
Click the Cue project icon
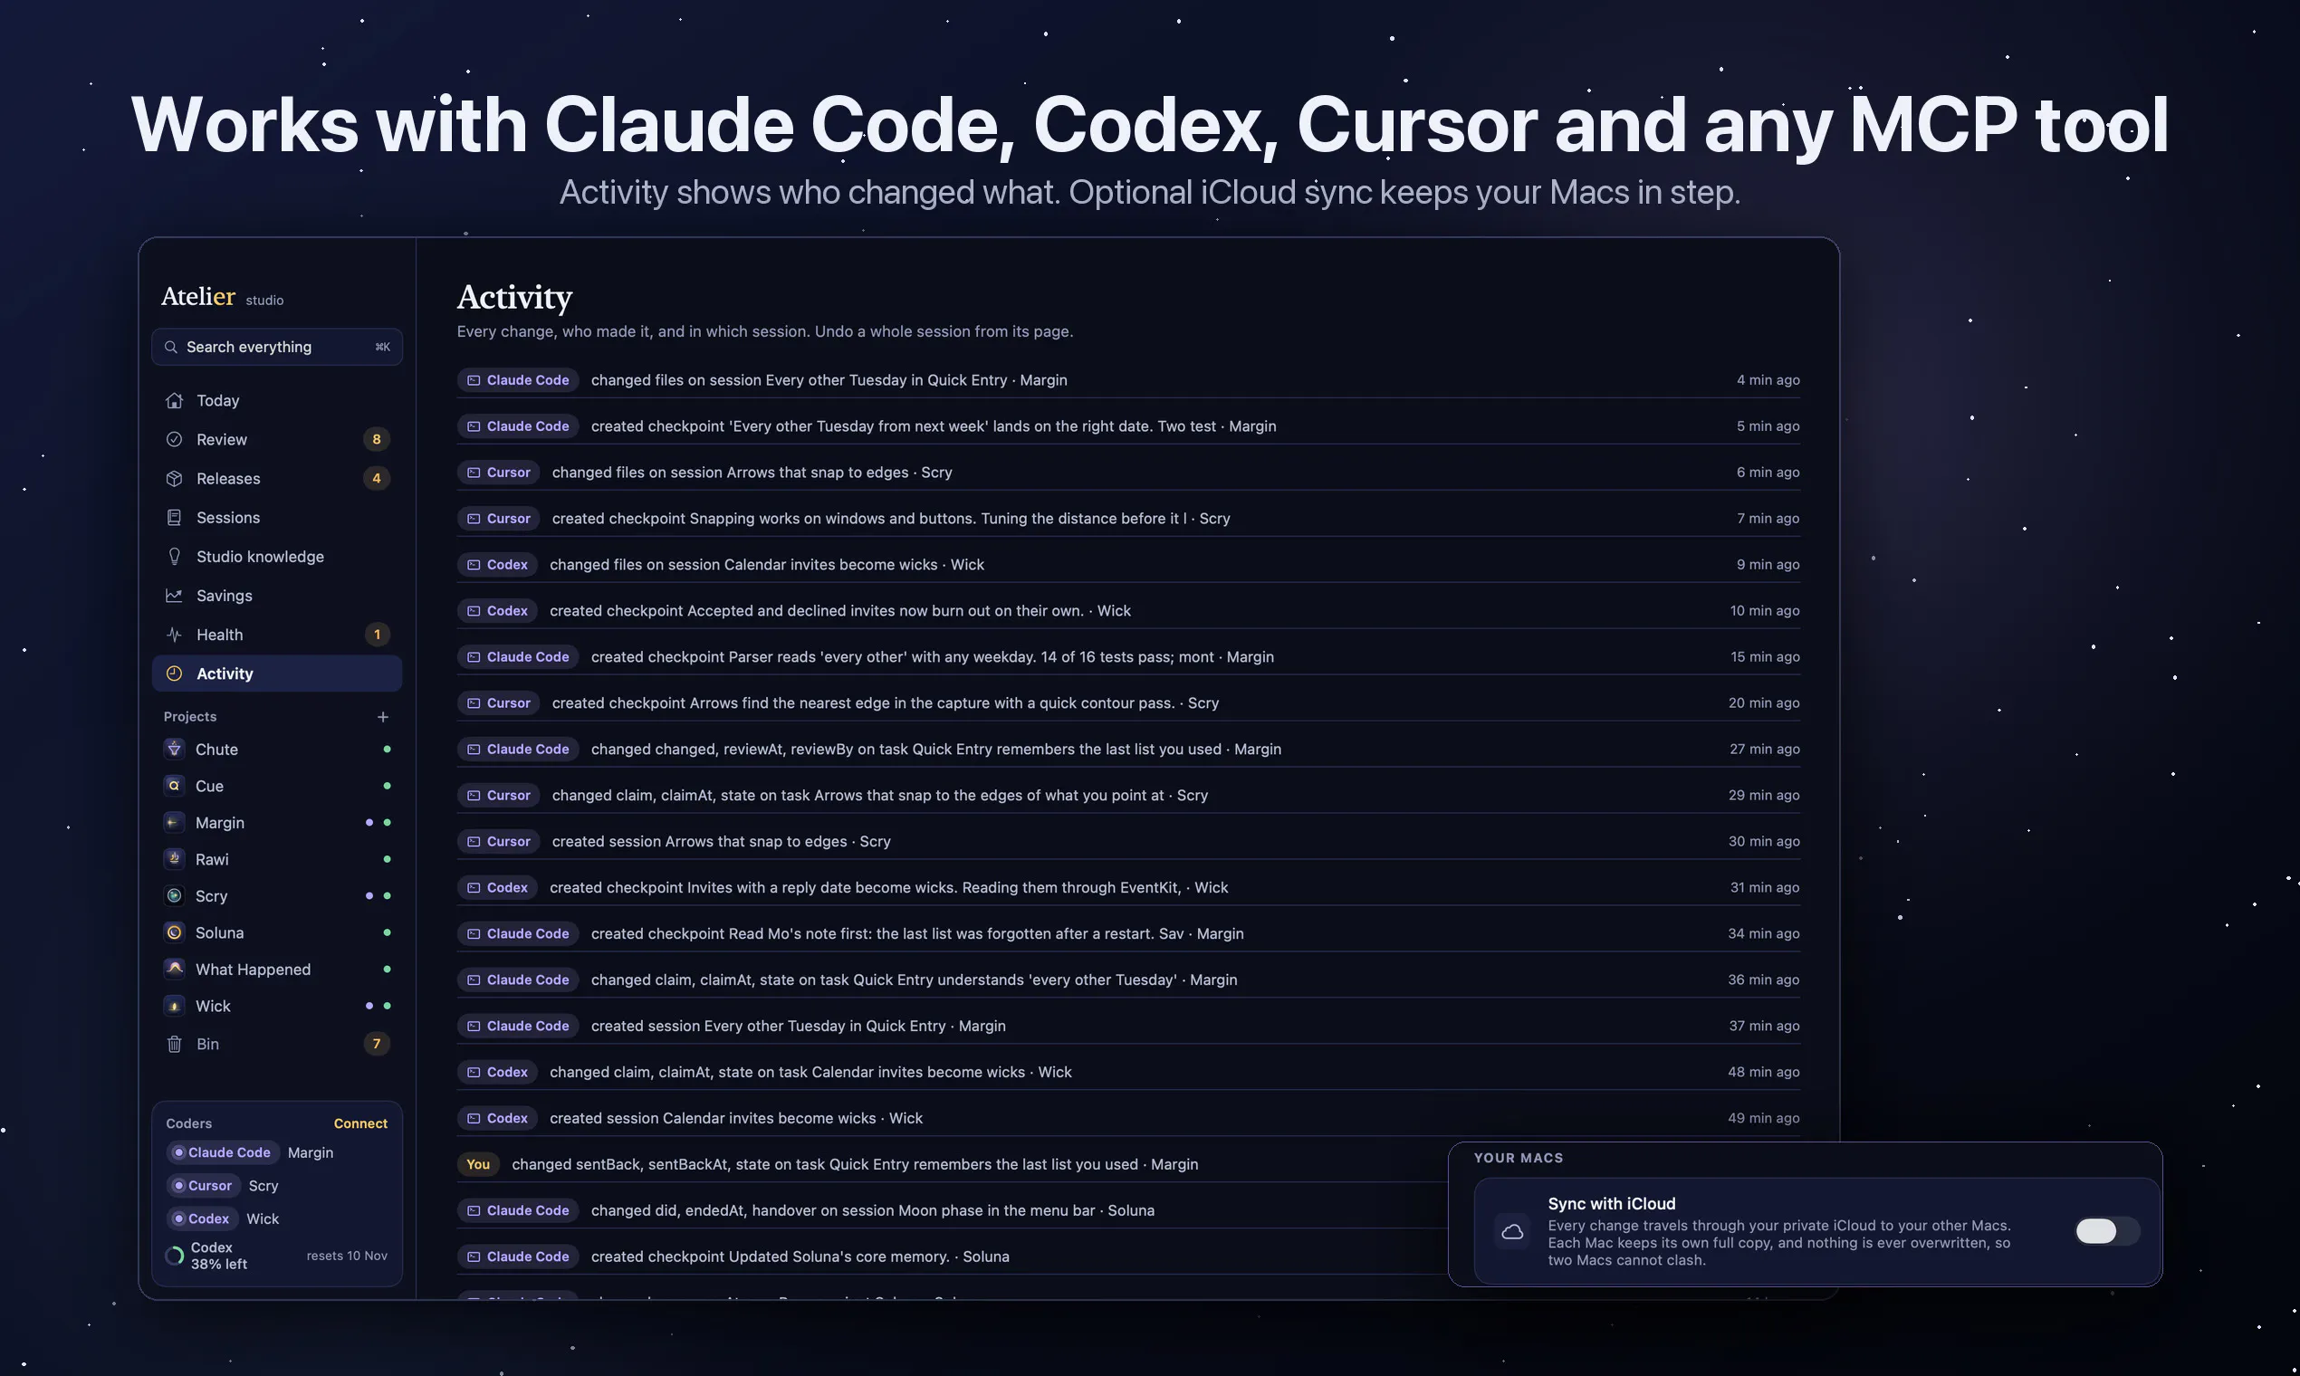[x=174, y=786]
